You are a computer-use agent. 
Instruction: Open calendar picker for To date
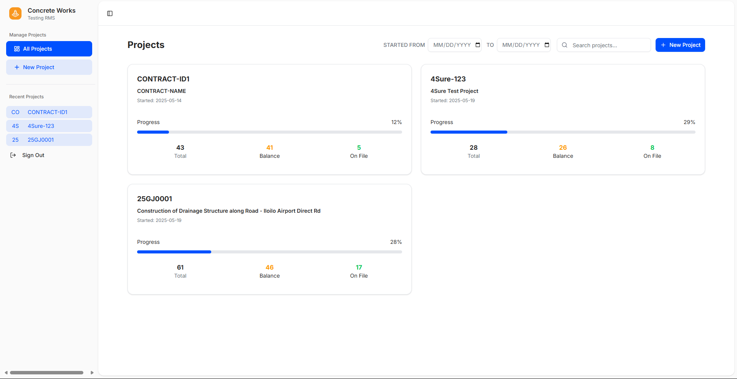coord(547,45)
